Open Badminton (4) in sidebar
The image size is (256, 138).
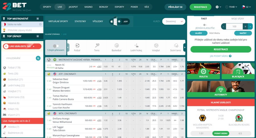[22, 133]
